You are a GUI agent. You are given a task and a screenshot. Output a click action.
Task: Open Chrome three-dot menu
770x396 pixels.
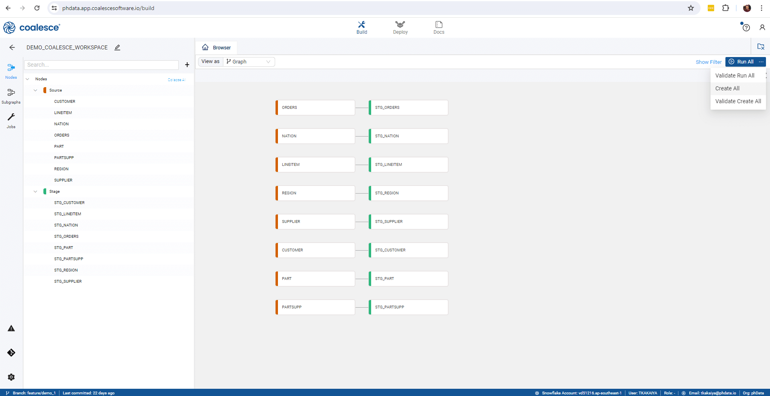(x=762, y=8)
